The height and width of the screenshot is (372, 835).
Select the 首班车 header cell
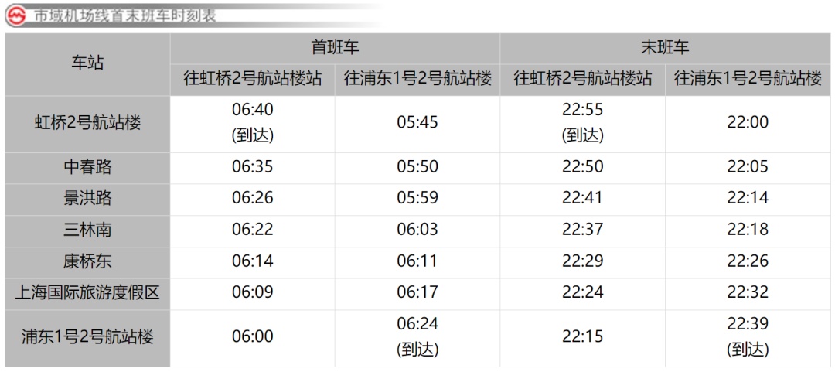click(335, 47)
